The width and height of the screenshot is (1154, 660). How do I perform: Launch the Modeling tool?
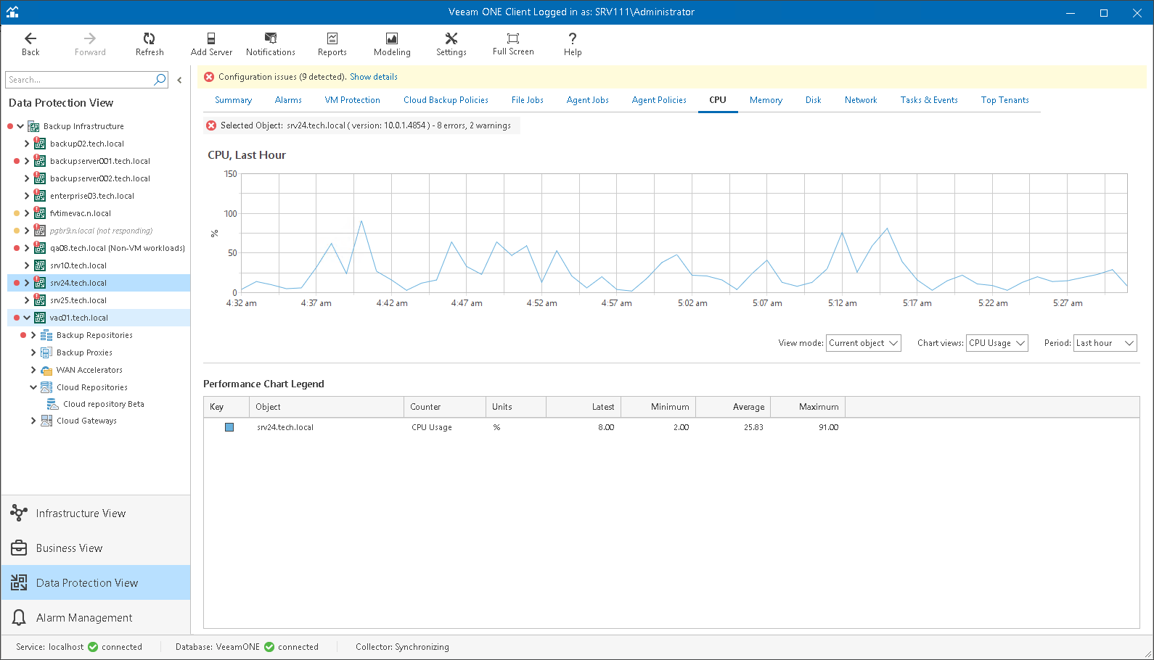(392, 44)
